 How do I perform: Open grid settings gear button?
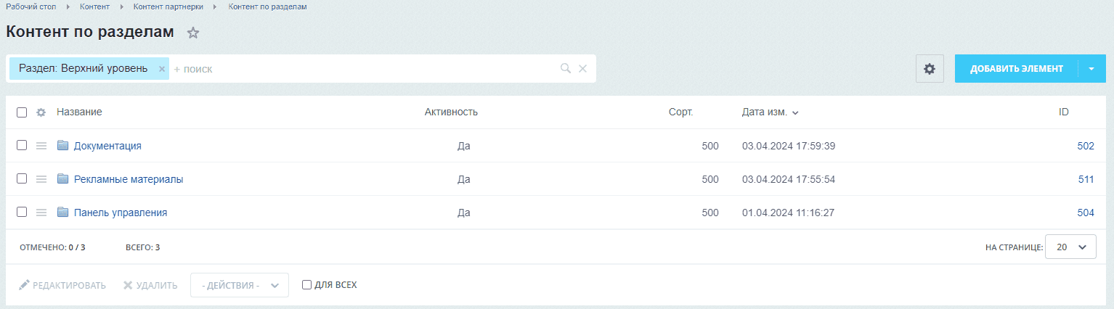tap(930, 69)
